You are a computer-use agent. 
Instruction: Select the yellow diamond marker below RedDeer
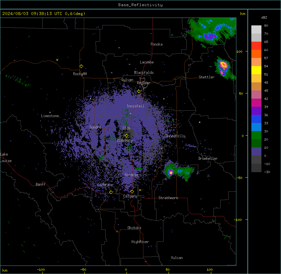pyautogui.click(x=139, y=91)
